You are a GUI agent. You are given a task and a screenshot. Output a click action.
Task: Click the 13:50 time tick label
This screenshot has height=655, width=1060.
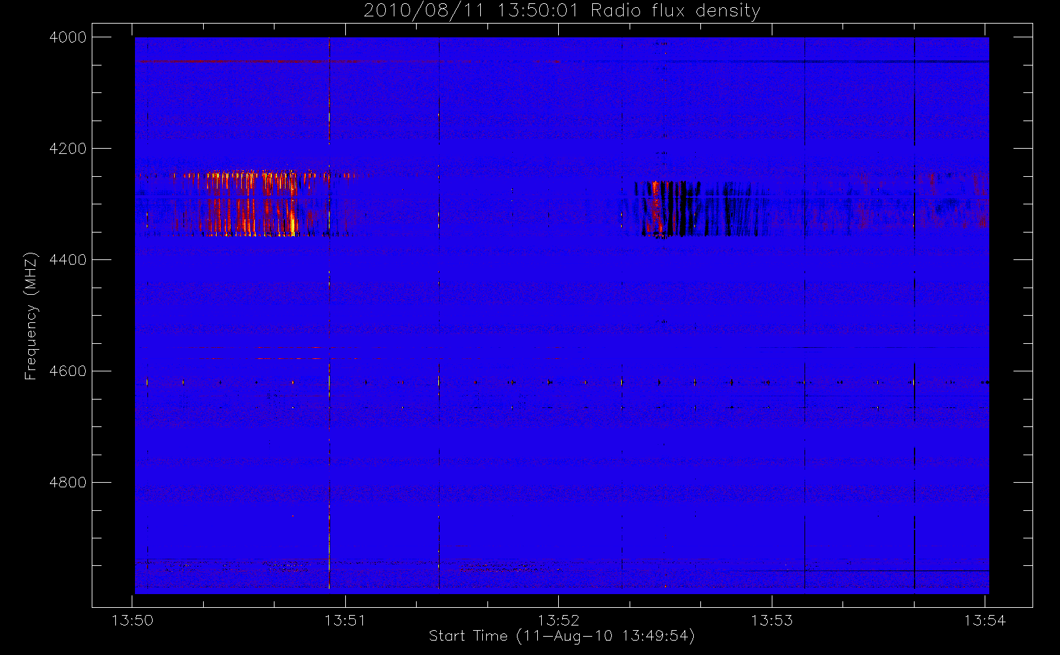[132, 620]
